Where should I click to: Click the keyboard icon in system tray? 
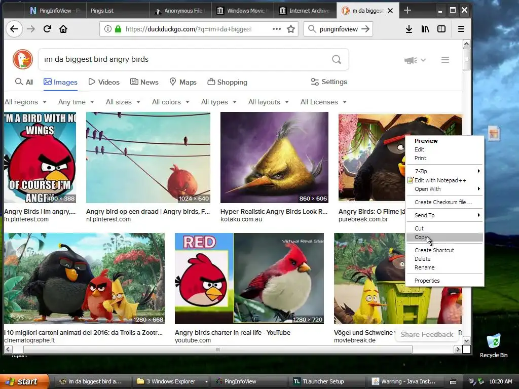point(453,382)
